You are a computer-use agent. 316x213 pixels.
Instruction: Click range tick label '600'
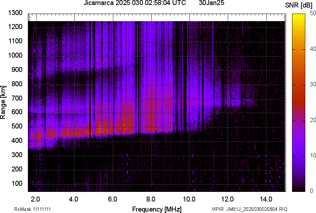pyautogui.click(x=17, y=112)
